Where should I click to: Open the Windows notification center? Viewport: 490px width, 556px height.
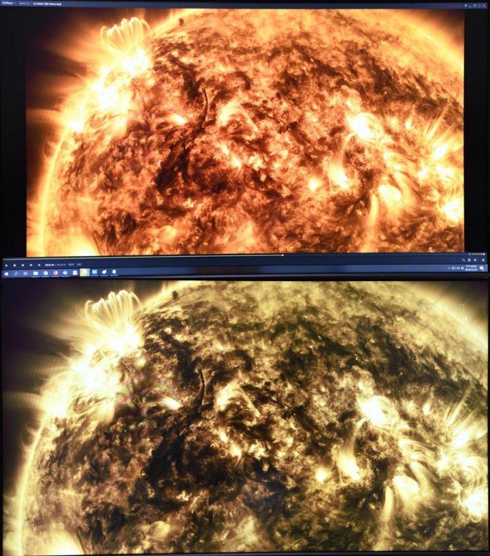(481, 268)
